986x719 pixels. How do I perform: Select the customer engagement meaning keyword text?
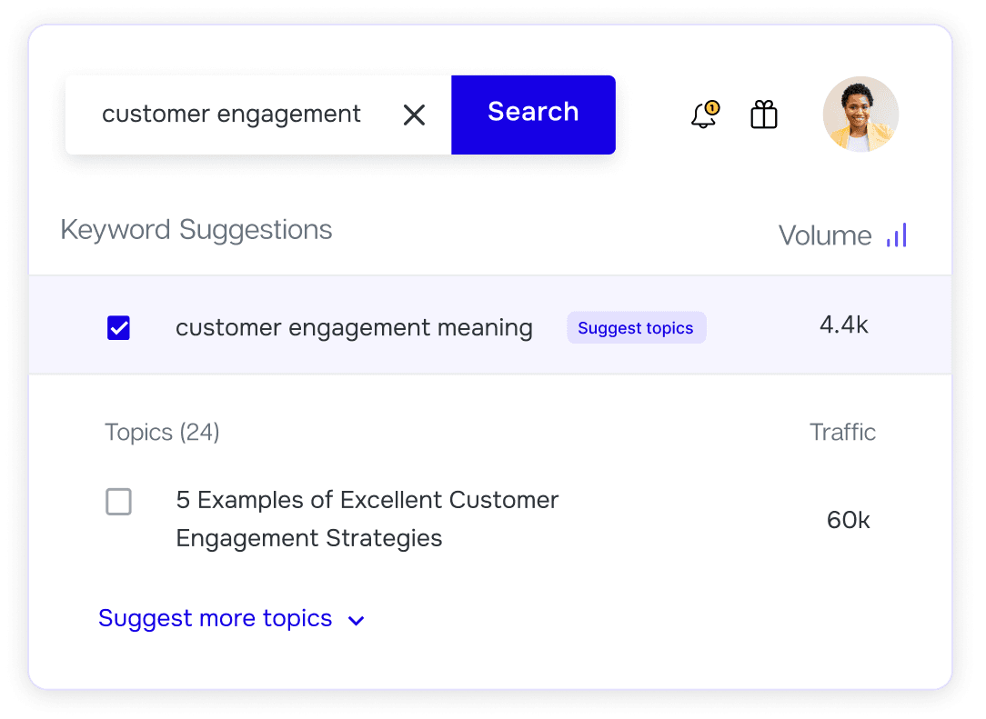[354, 328]
